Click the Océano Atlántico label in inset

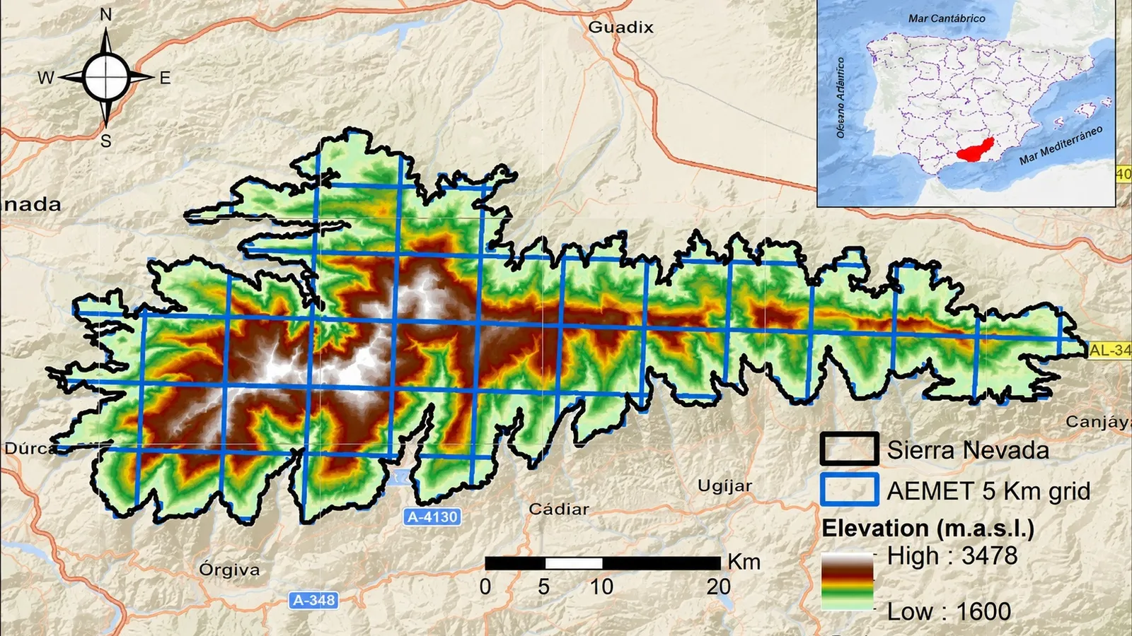pos(841,98)
